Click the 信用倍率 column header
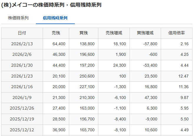 [176, 33]
